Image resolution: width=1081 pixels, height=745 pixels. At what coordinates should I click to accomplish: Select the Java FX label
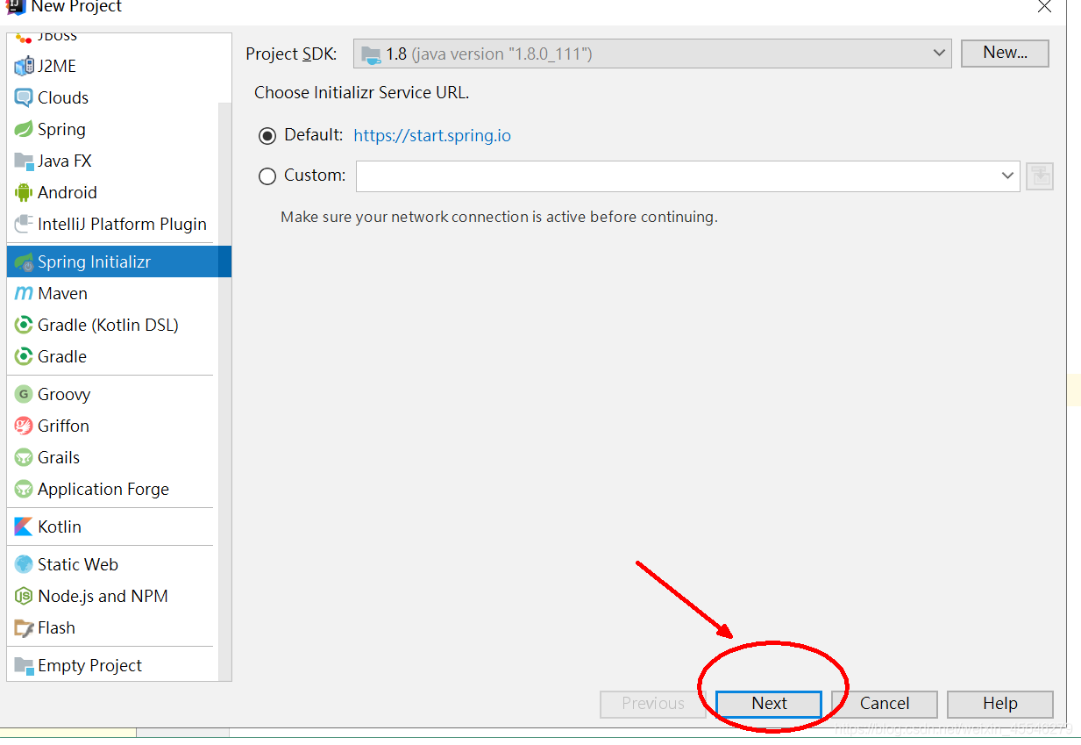[x=64, y=161]
